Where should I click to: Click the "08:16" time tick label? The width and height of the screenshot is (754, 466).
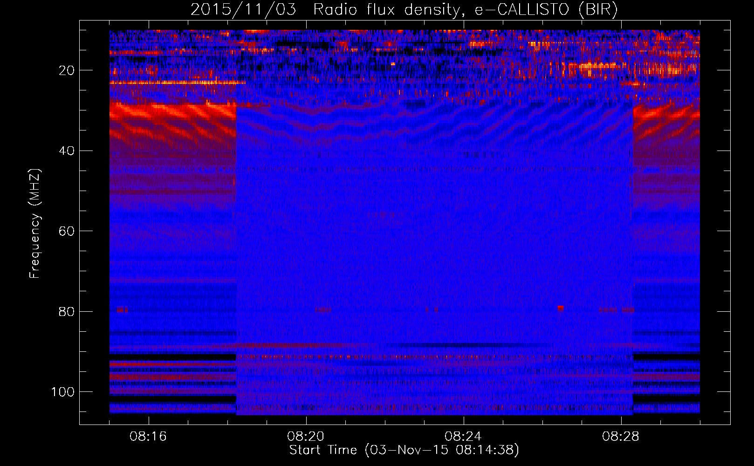pos(148,437)
